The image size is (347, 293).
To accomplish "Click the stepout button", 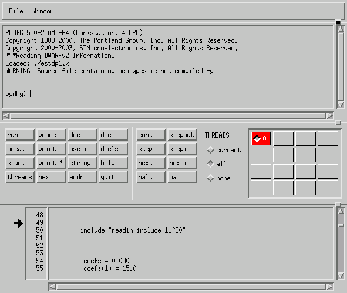I will pos(182,135).
